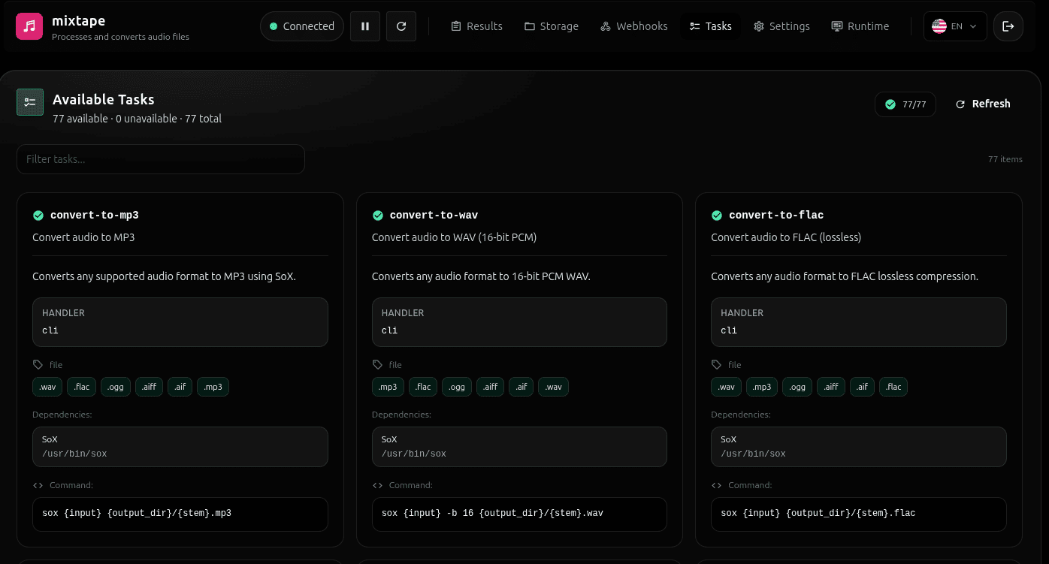Click 'Convert audio to WAV (16-bit PCM)' subtitle
This screenshot has width=1049, height=564.
454,237
